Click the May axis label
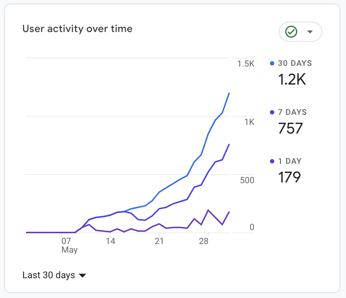346x298 pixels. 69,249
